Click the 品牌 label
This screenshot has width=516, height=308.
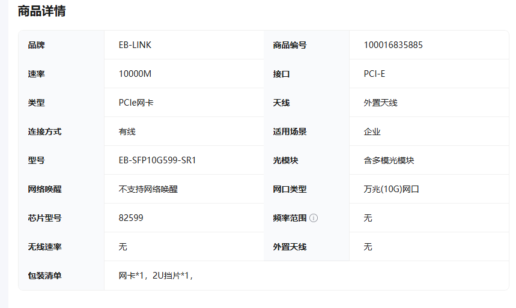coord(36,45)
